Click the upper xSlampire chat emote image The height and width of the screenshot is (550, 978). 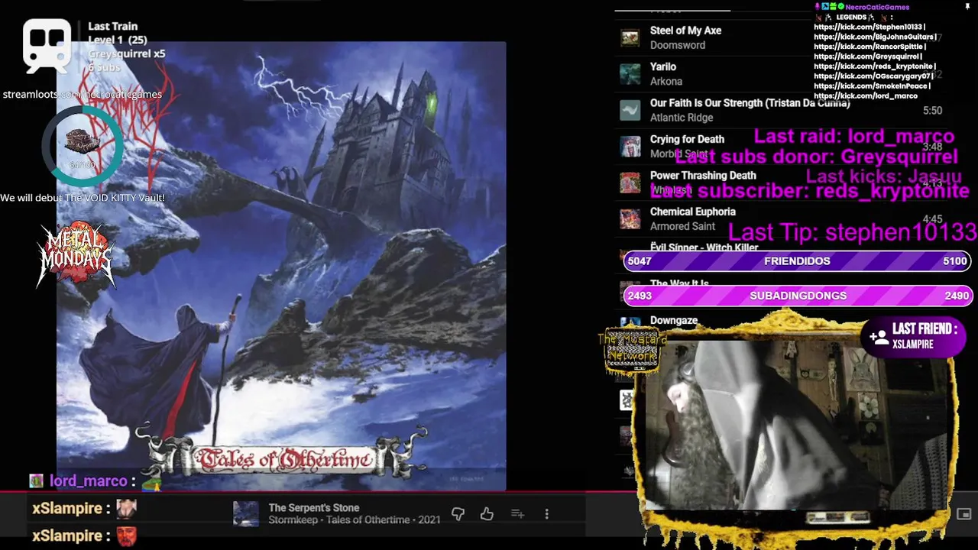coord(126,509)
